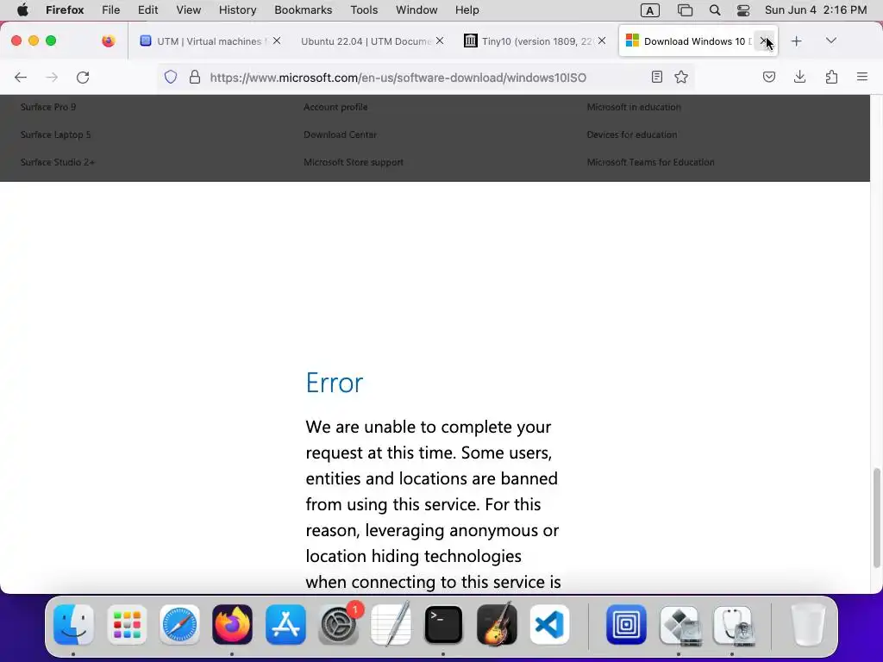The image size is (883, 662).
Task: Open the File menu
Action: [111, 10]
